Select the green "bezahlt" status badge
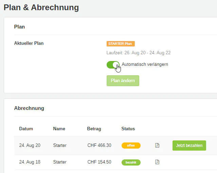This screenshot has height=173, width=217. click(x=131, y=162)
